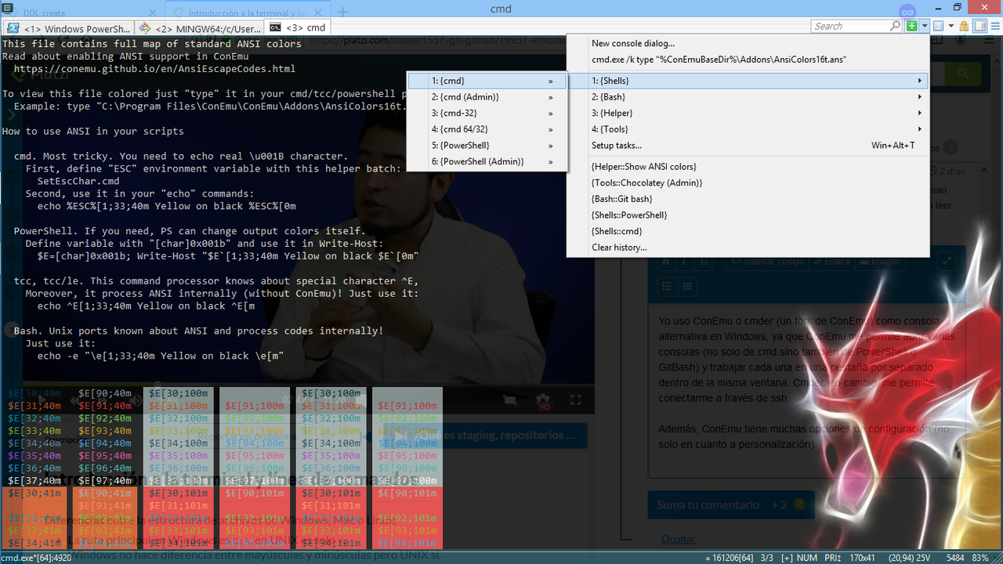1003x564 pixels.
Task: Select 6: {PowerShell (Admin)} submenu entry
Action: (x=487, y=161)
